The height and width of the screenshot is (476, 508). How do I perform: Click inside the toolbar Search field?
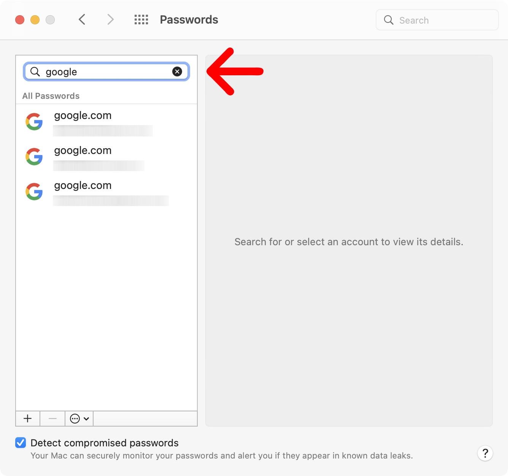click(x=437, y=20)
